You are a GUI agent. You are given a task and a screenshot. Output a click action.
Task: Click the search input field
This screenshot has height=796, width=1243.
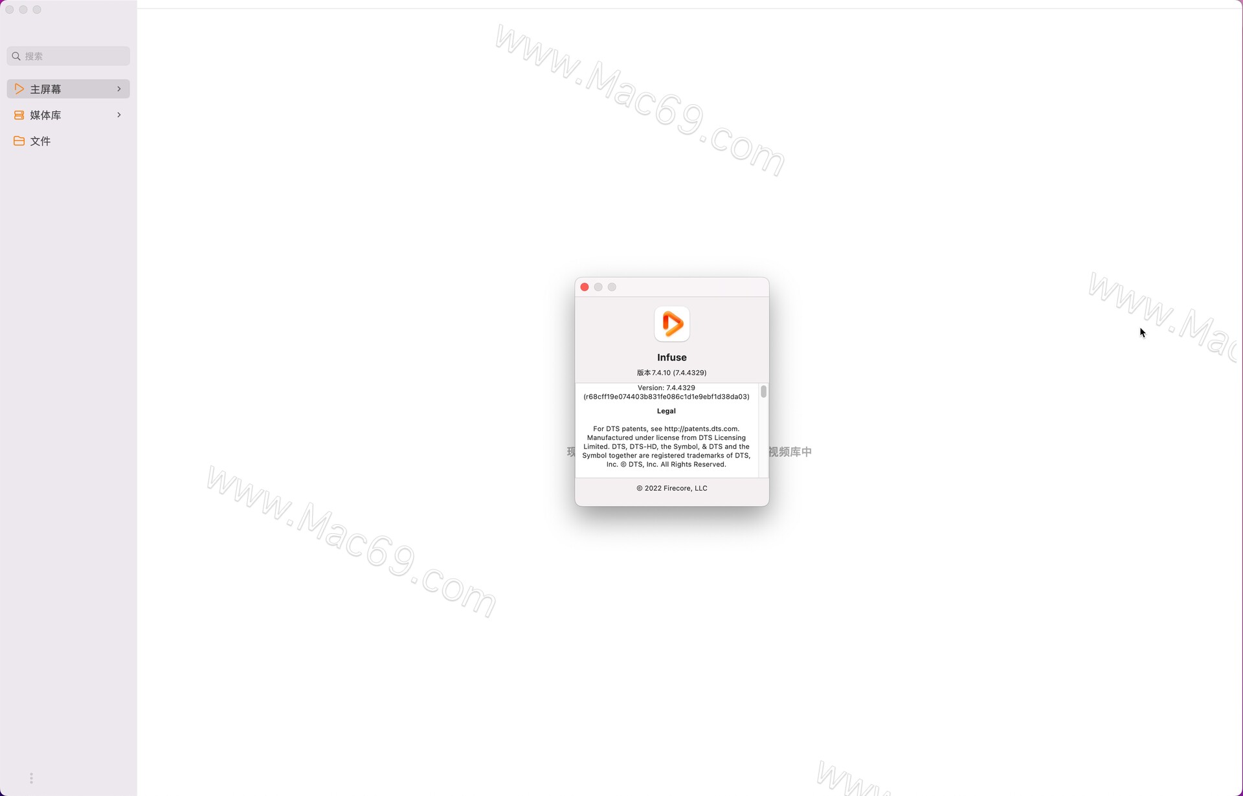tap(68, 55)
